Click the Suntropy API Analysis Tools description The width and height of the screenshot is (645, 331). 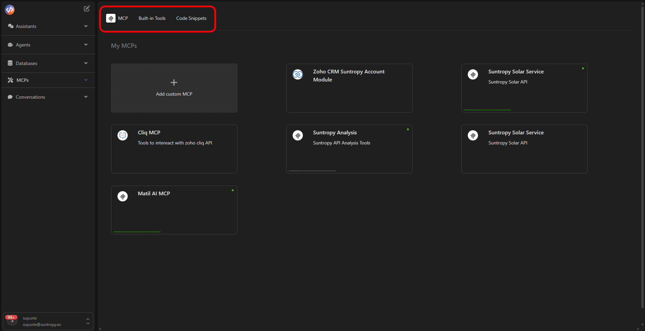[342, 143]
